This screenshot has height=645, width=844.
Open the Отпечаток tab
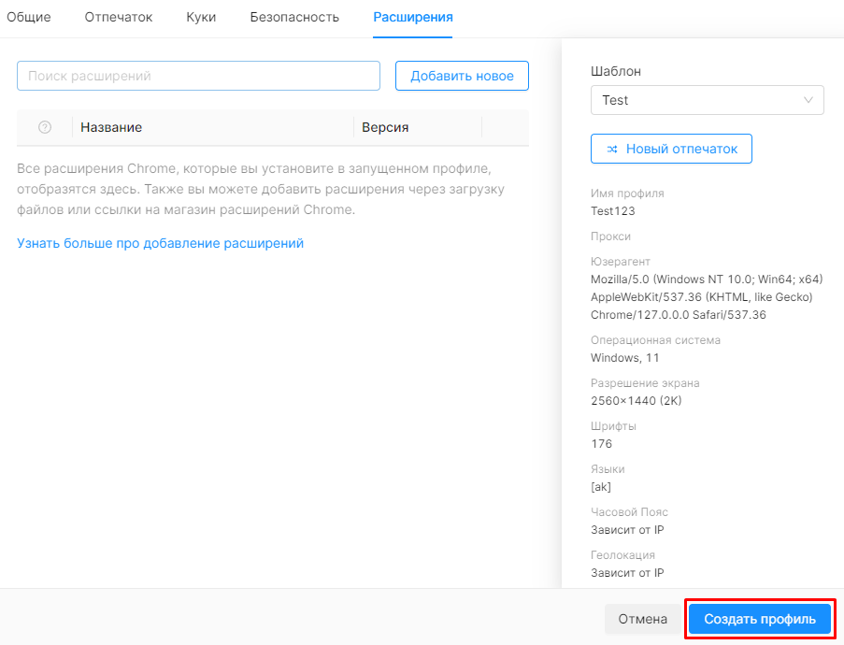(119, 17)
